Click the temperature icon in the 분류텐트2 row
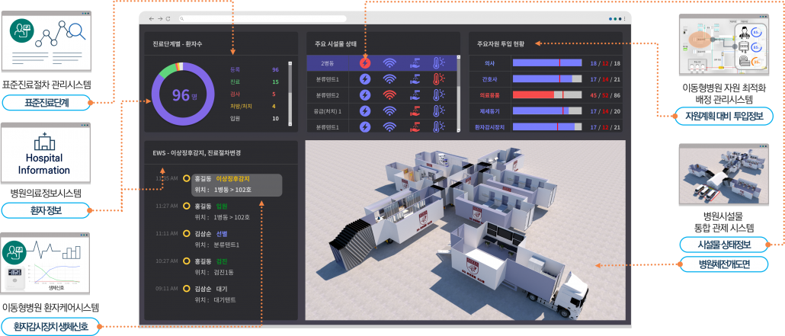Screen dimensions: 785x336 point(439,95)
